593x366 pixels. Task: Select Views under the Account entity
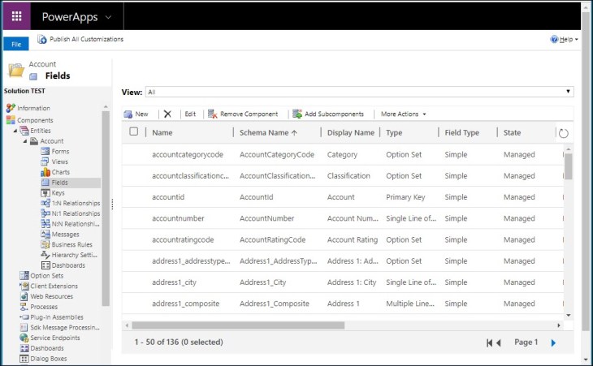point(59,161)
